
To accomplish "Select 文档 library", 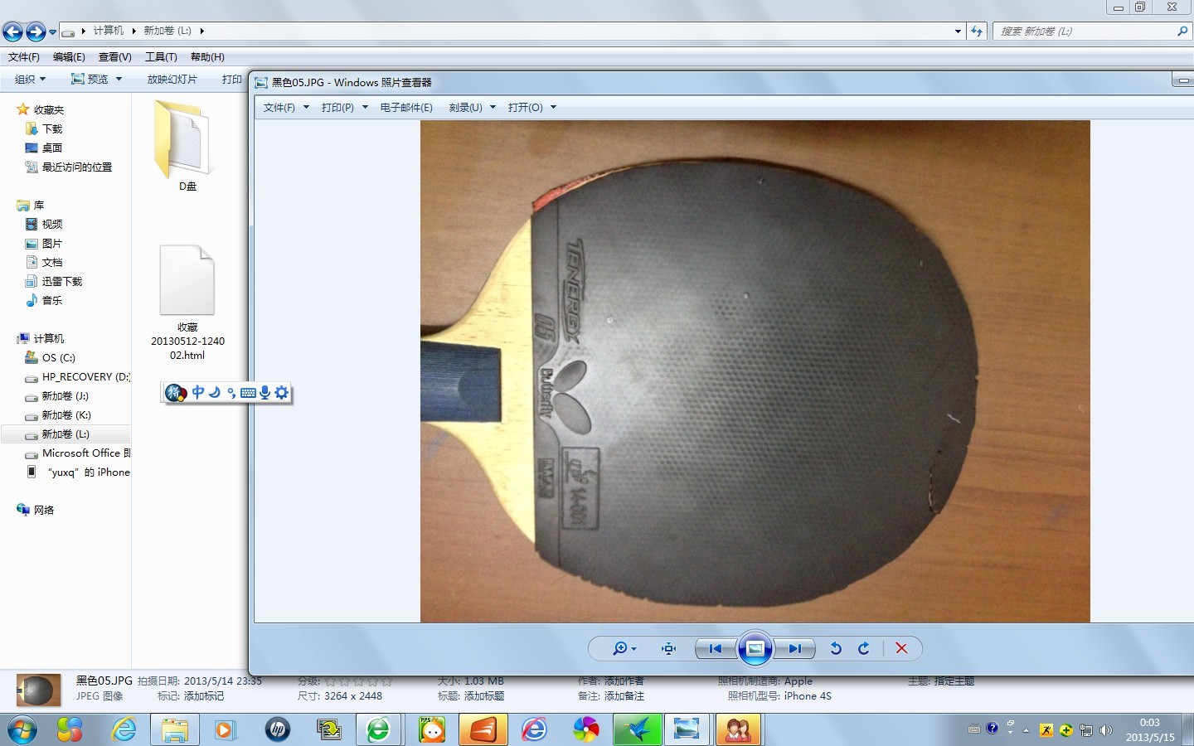I will click(x=52, y=262).
